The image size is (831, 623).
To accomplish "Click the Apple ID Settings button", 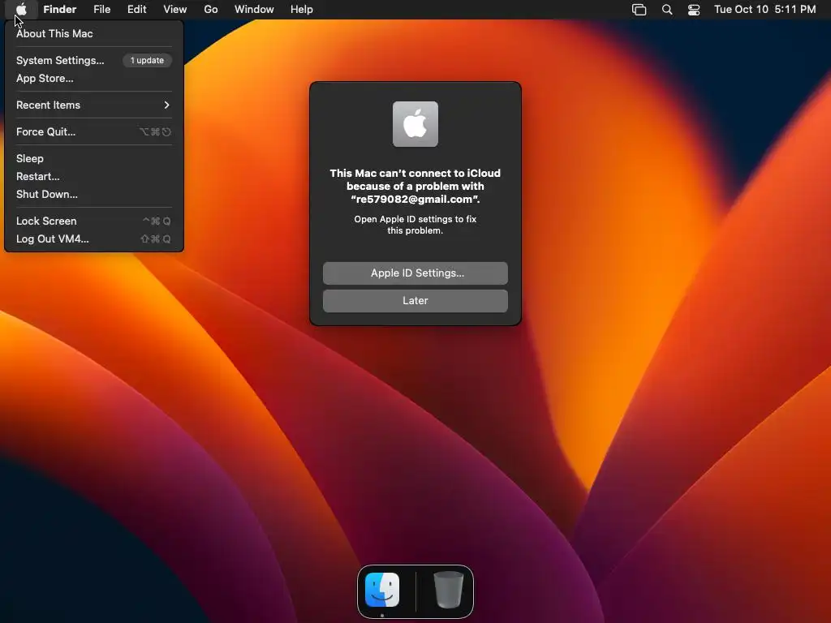I will coord(415,273).
